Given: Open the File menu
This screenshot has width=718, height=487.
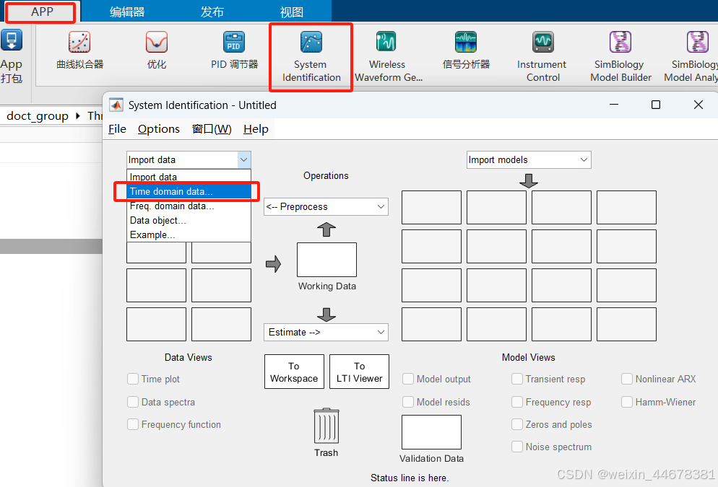Looking at the screenshot, I should [117, 129].
